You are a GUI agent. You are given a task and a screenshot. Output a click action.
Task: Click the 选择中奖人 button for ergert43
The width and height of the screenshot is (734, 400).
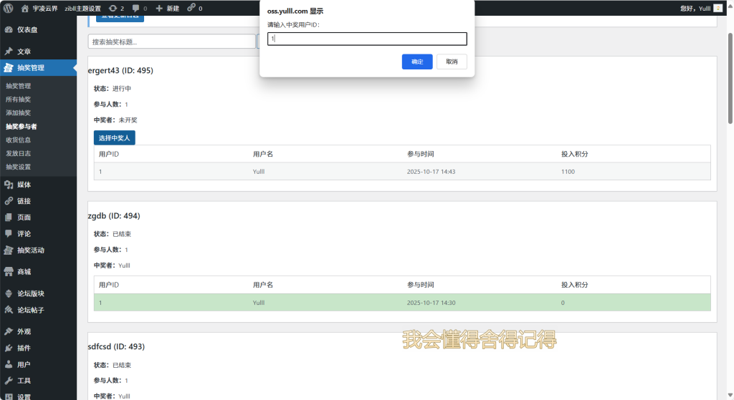pos(114,138)
